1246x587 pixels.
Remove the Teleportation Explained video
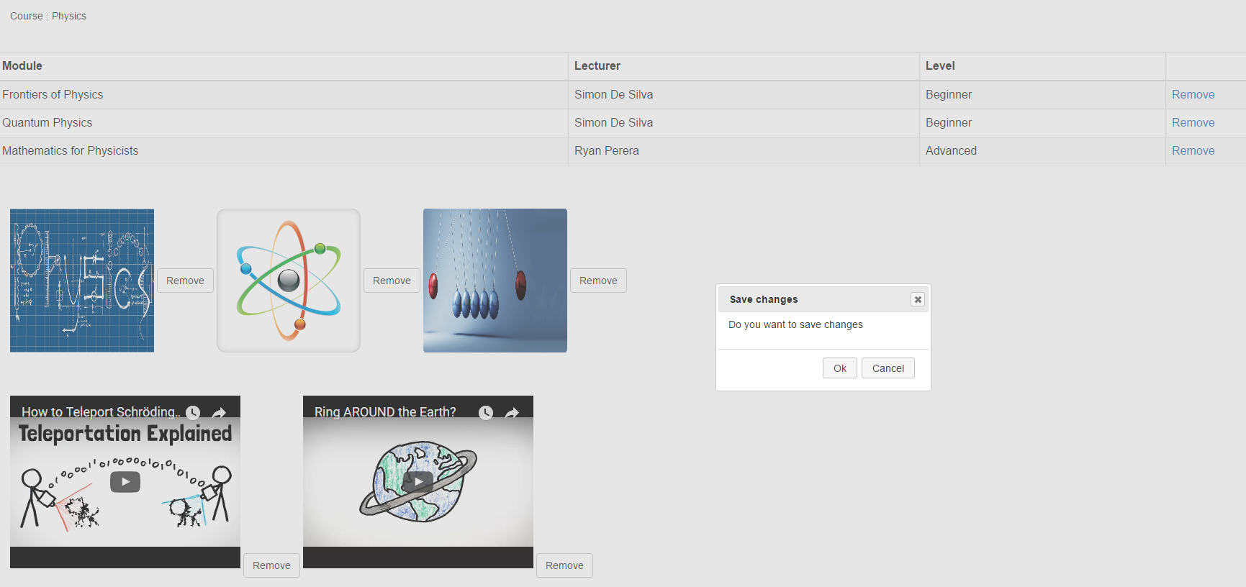pos(271,565)
